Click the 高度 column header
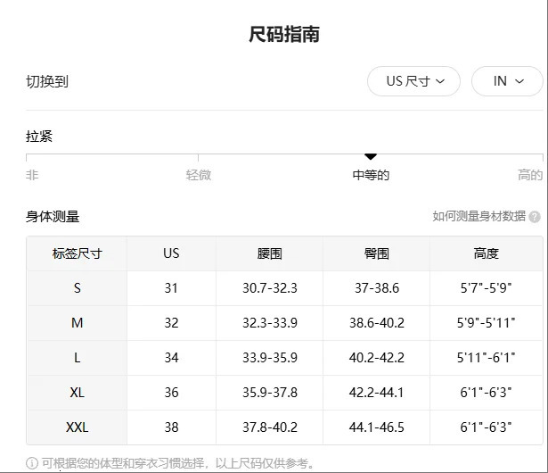Image resolution: width=548 pixels, height=473 pixels. pyautogui.click(x=486, y=253)
